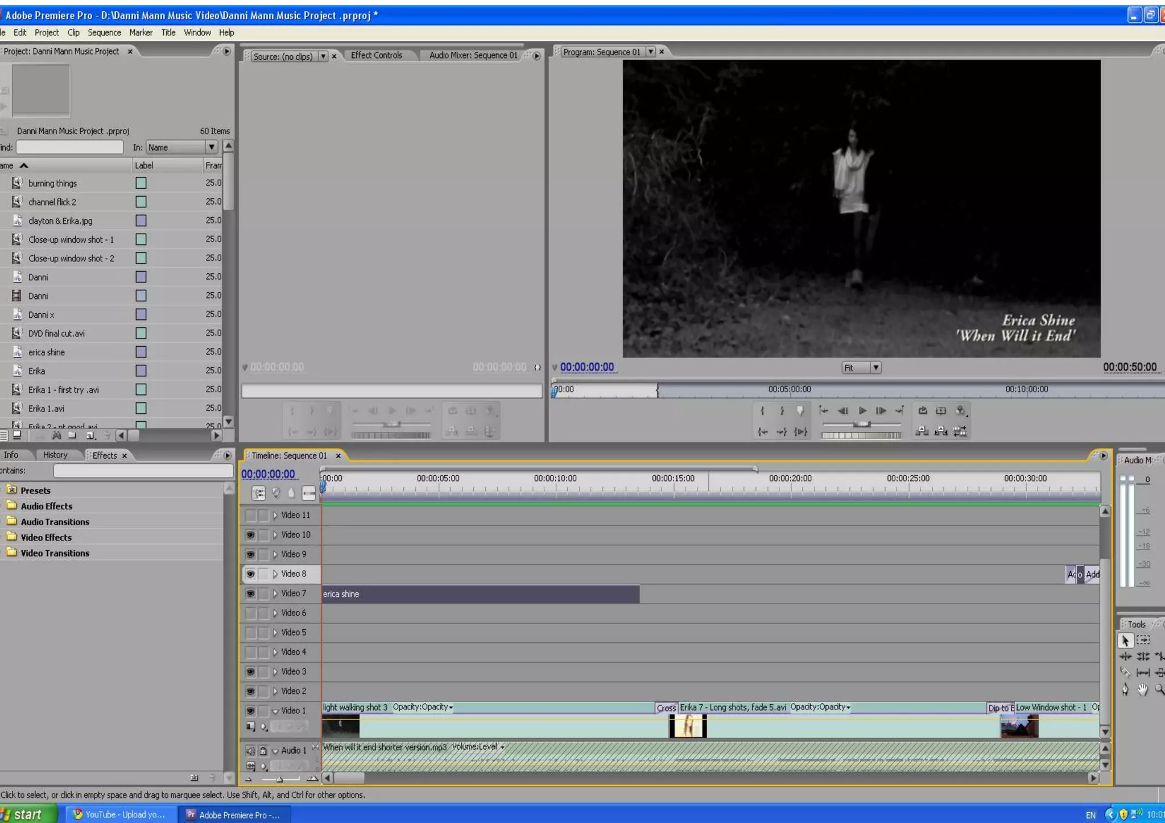Viewport: 1165px width, 823px height.
Task: Click the Chrome YouTube upload taskbar button
Action: (118, 814)
